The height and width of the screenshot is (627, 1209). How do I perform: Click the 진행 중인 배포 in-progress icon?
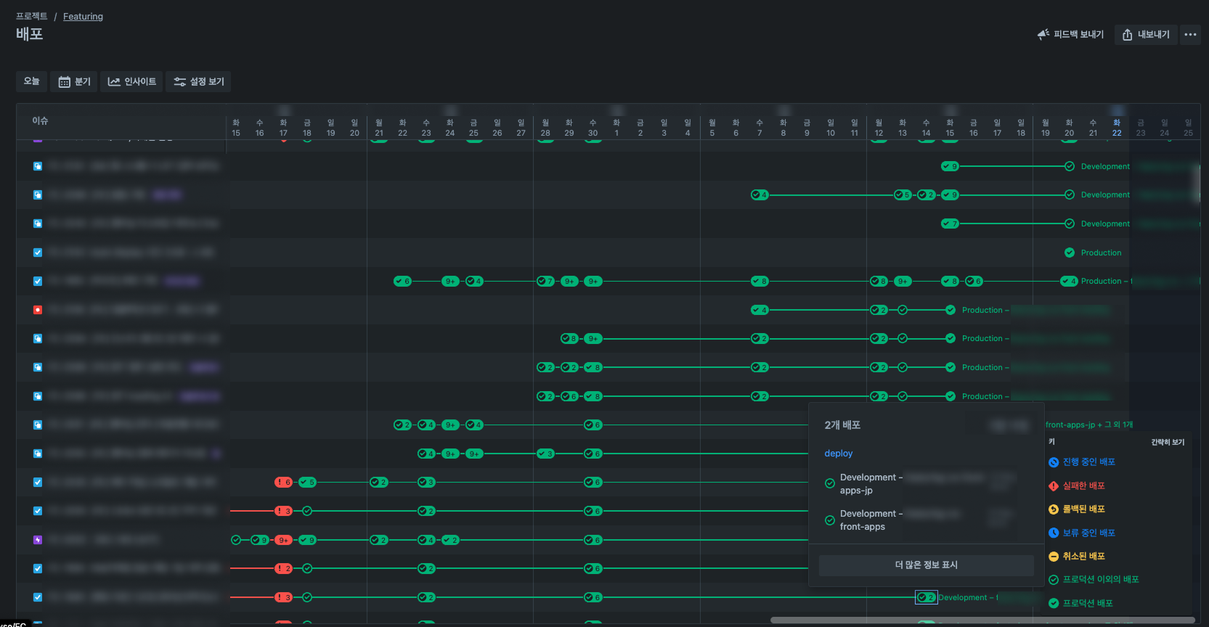[x=1054, y=462]
